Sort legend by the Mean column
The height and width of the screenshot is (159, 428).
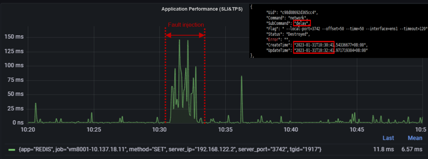click(x=415, y=138)
